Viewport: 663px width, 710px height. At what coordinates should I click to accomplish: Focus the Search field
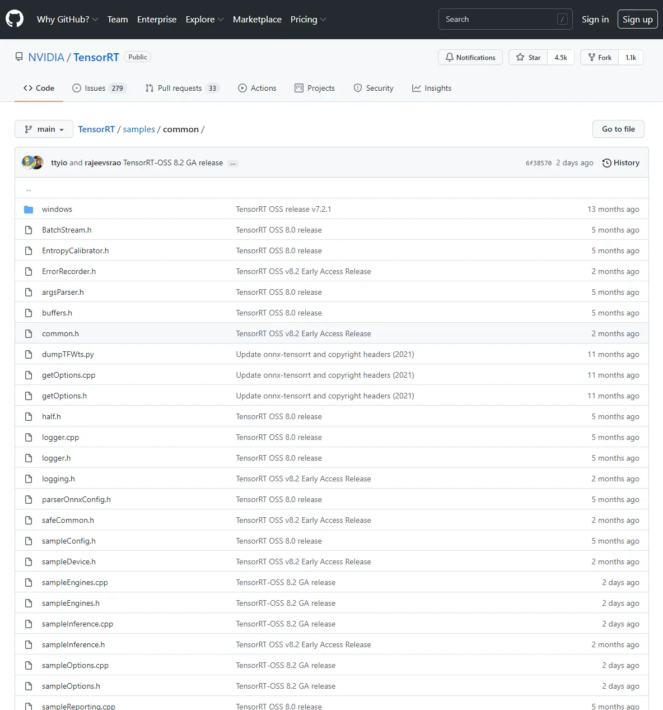pos(505,19)
